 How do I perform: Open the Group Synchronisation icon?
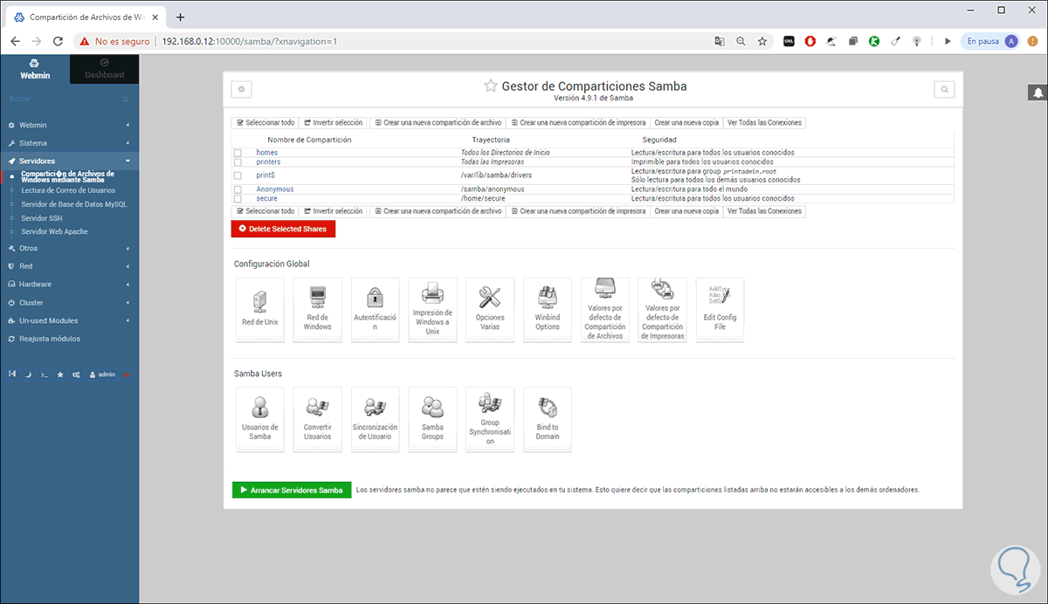[x=490, y=420]
